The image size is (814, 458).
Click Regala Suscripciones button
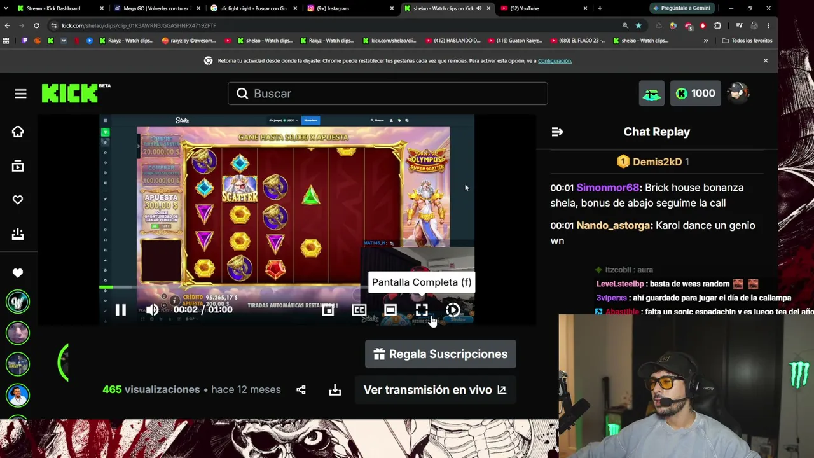[x=440, y=354]
